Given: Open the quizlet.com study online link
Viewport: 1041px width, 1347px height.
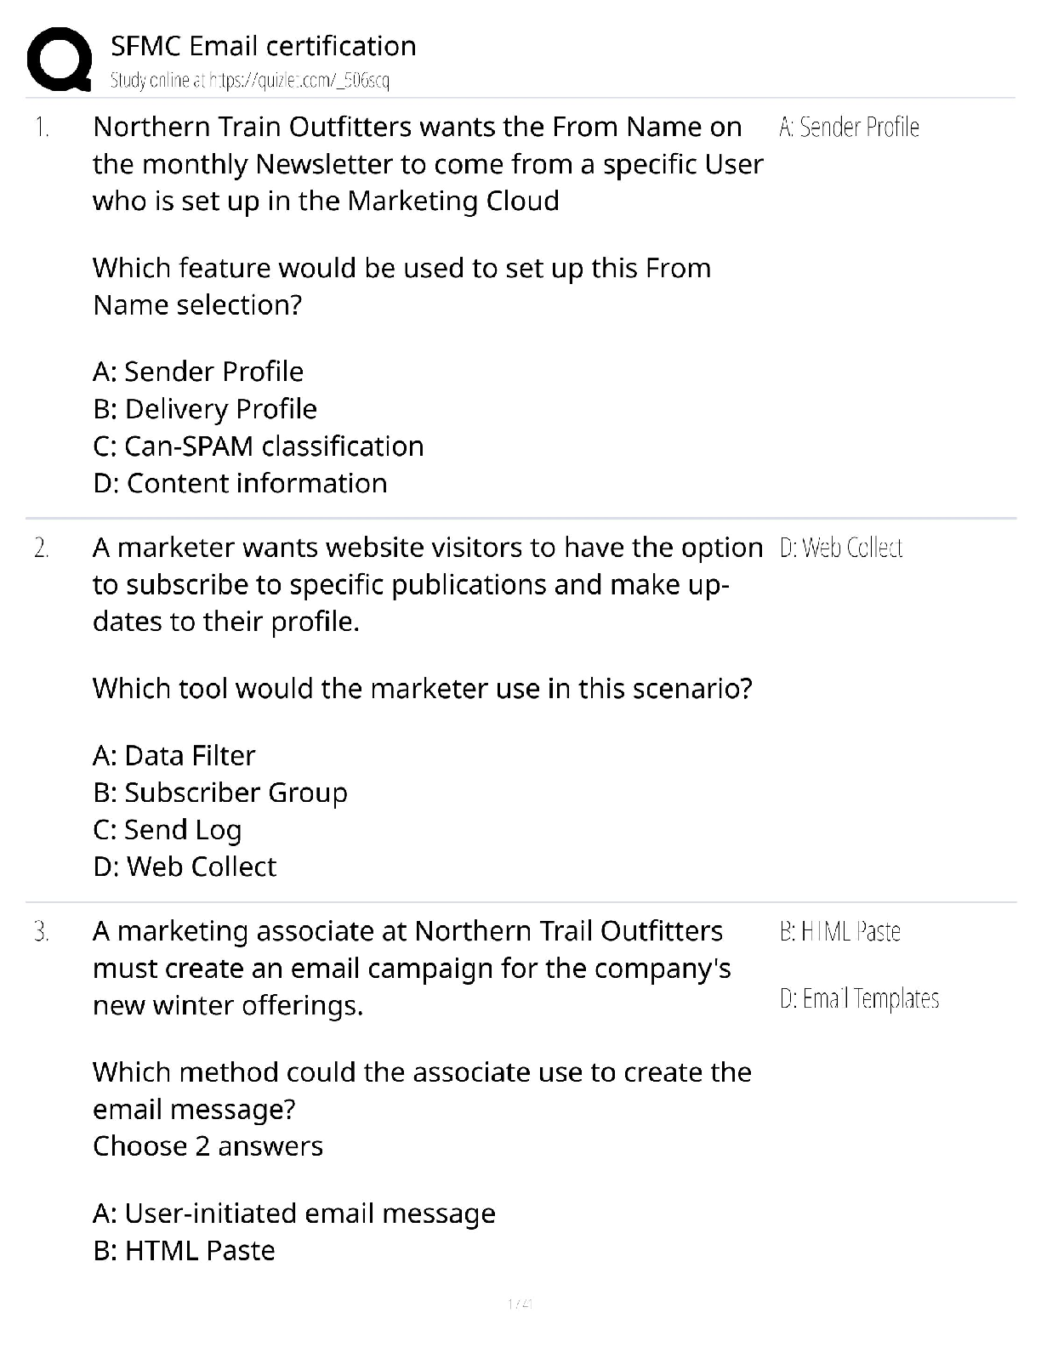Looking at the screenshot, I should click(x=250, y=81).
